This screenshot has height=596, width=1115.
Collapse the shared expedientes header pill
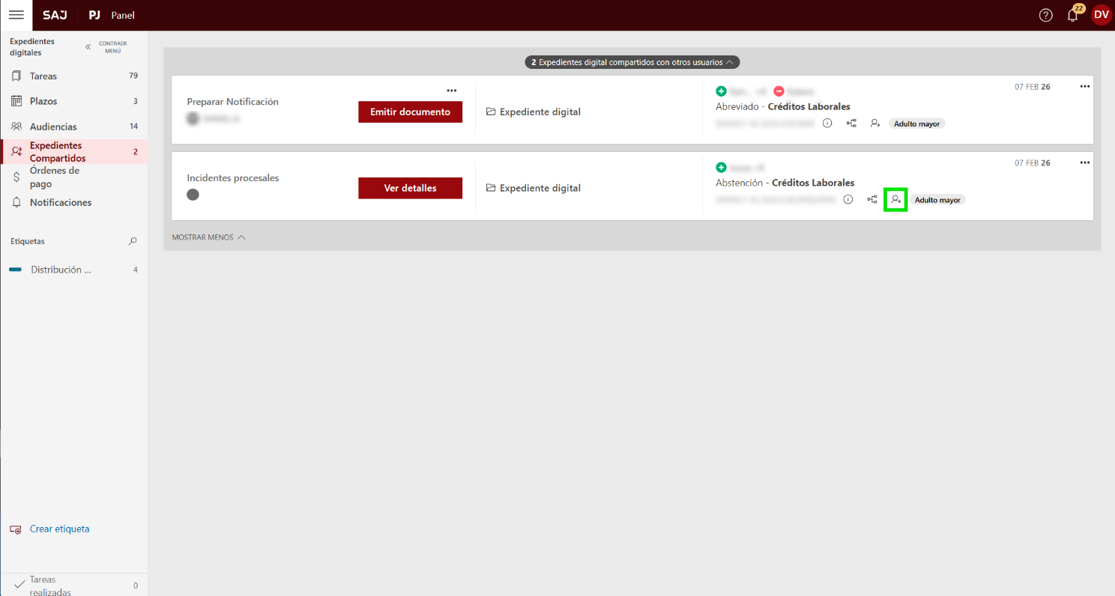[x=632, y=62]
